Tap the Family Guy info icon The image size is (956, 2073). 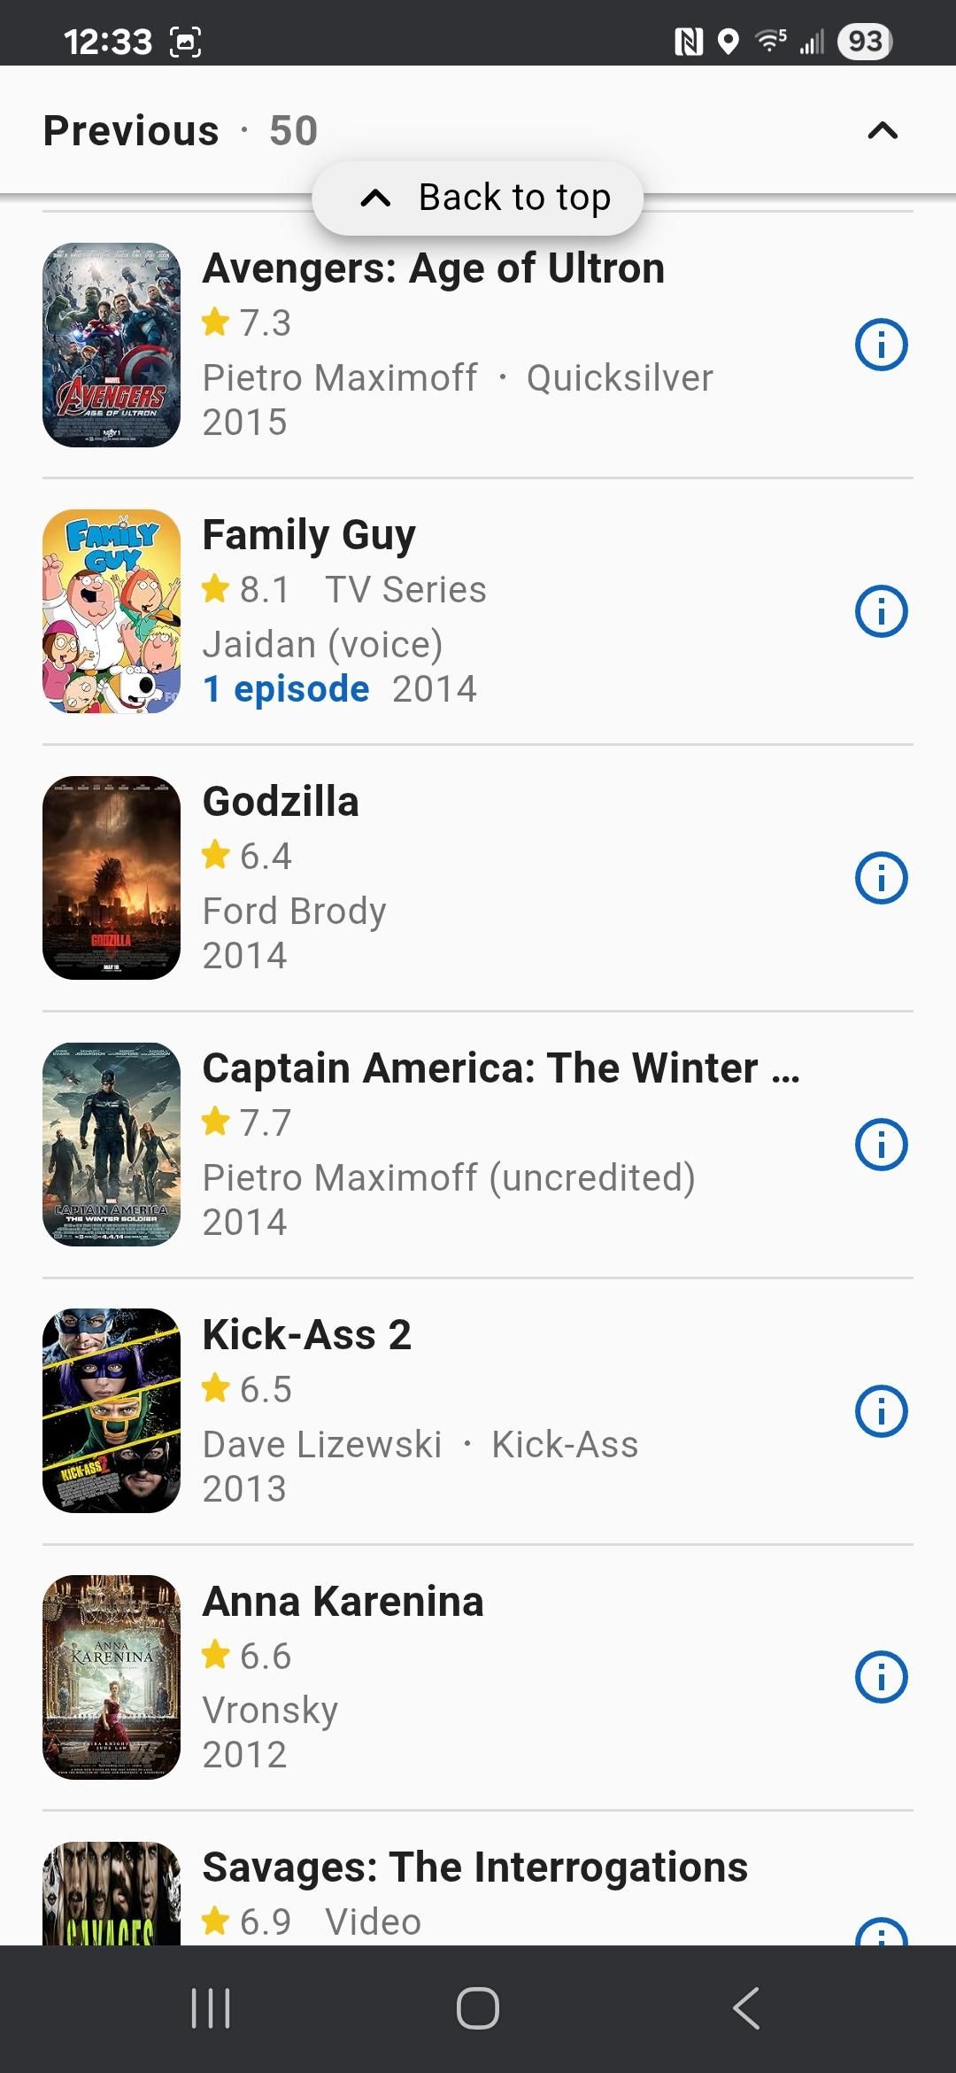point(881,611)
